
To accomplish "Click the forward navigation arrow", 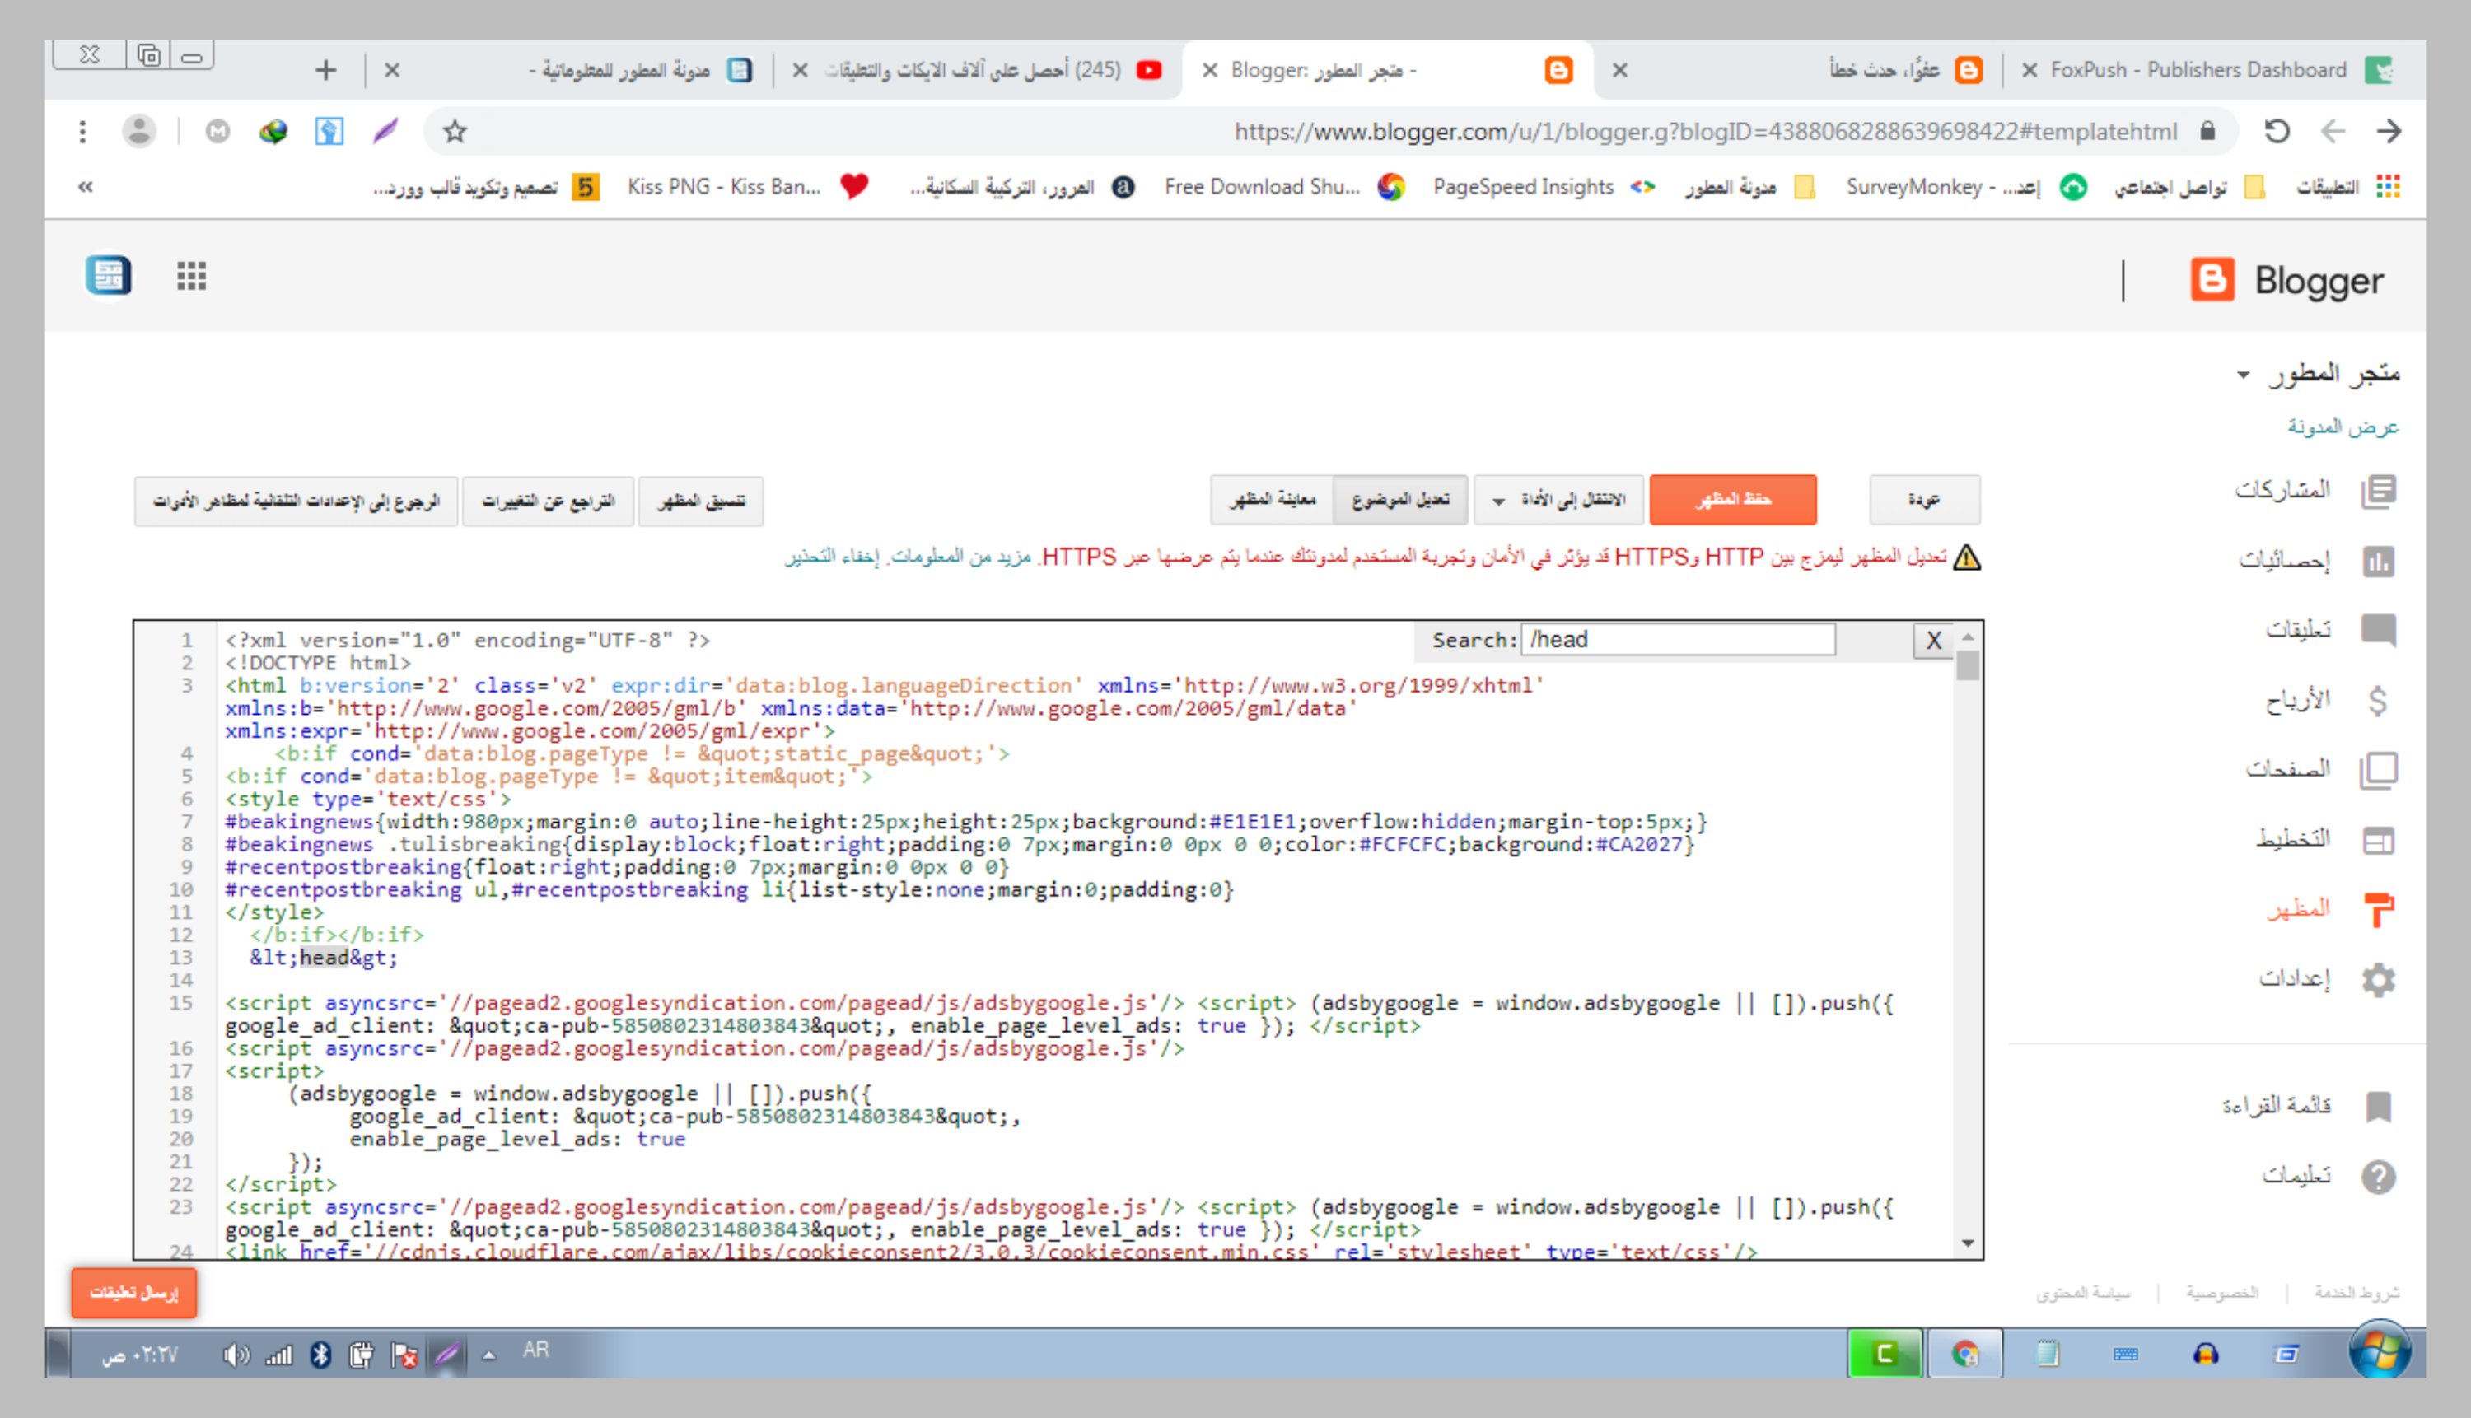I will [2388, 132].
